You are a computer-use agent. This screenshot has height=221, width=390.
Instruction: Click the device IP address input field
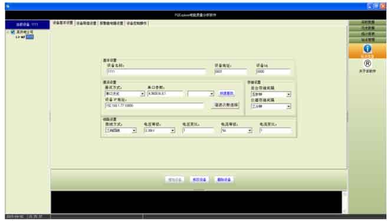click(x=154, y=106)
